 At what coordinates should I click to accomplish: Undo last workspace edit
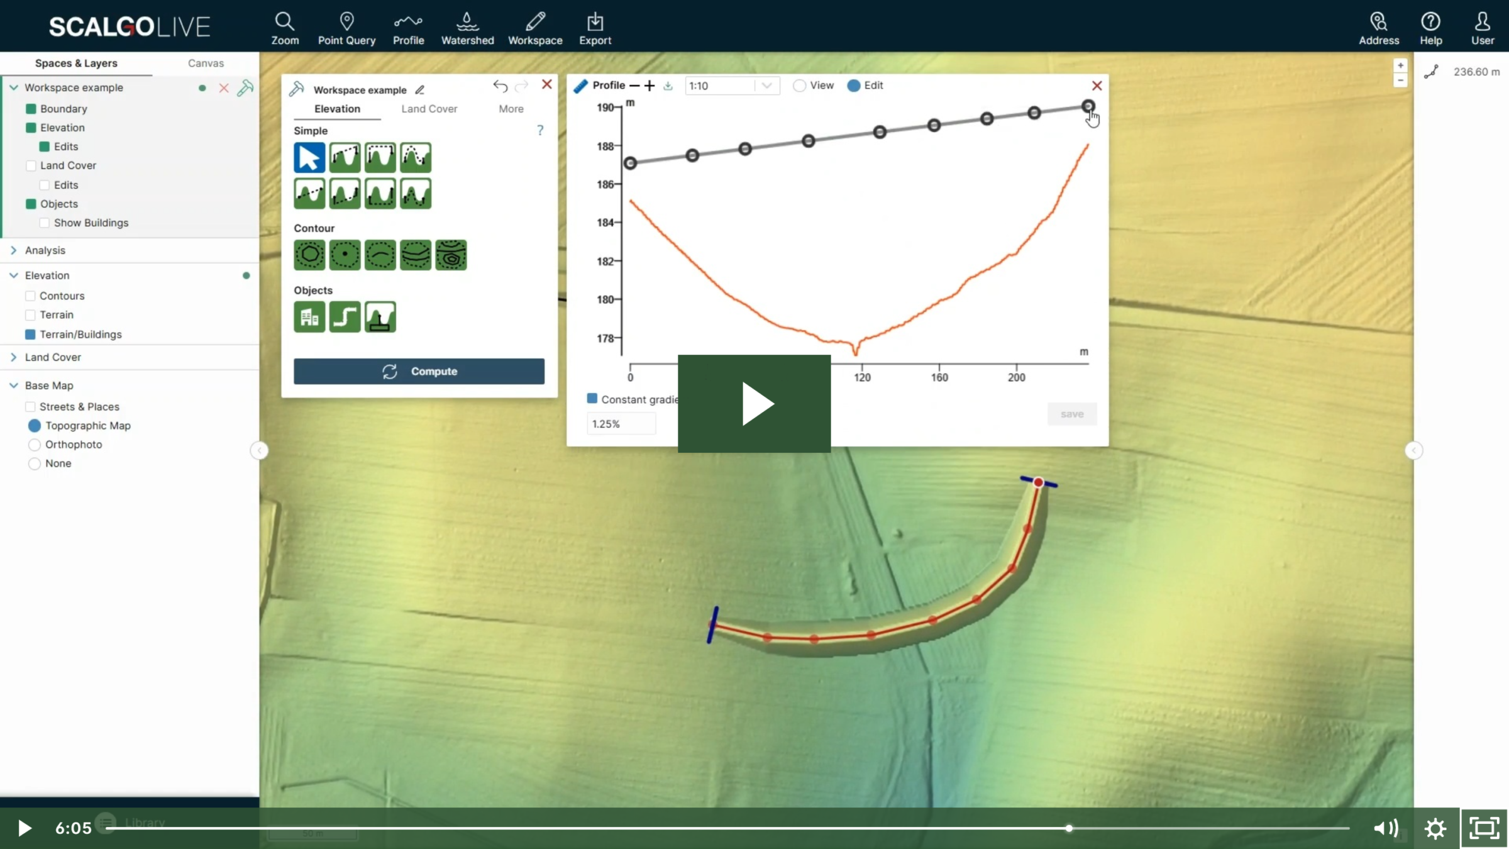[500, 86]
